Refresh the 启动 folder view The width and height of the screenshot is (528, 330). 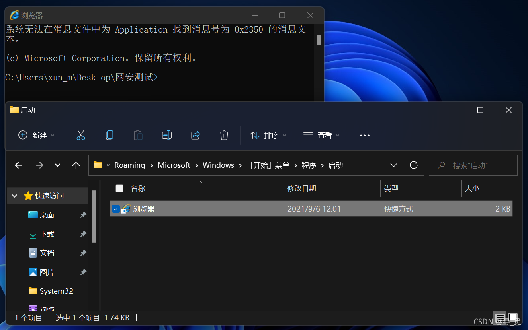coord(414,165)
